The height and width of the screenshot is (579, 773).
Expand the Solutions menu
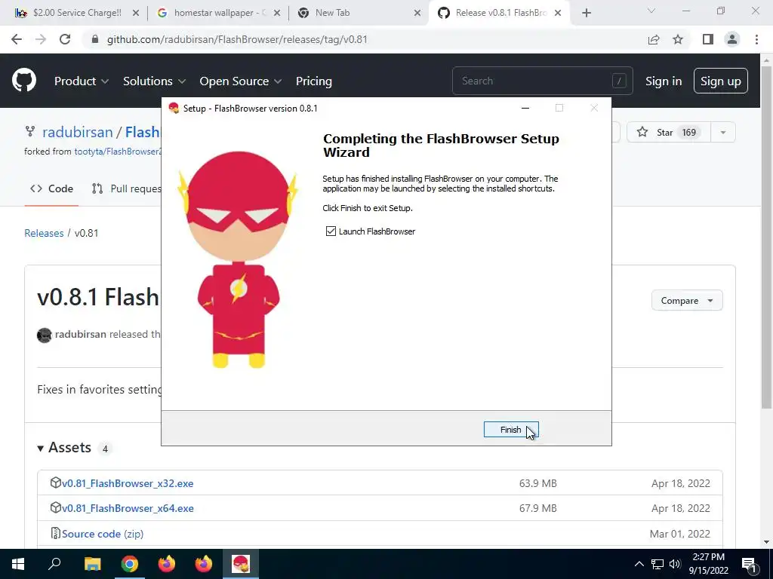154,81
